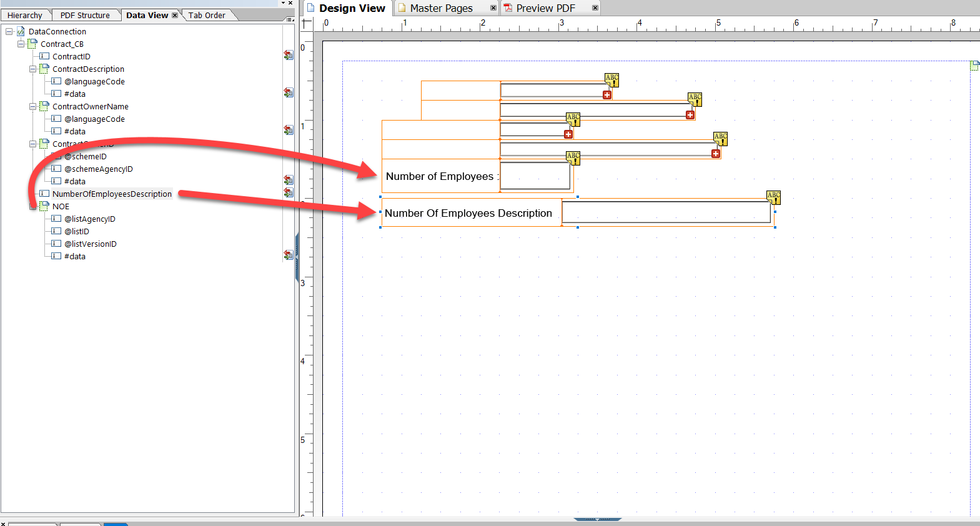Click the ruler origin crosshair icon
The image size is (980, 526).
(x=306, y=24)
